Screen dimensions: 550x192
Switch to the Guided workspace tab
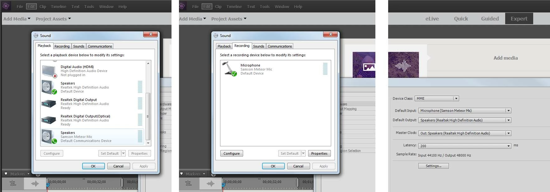tap(490, 19)
